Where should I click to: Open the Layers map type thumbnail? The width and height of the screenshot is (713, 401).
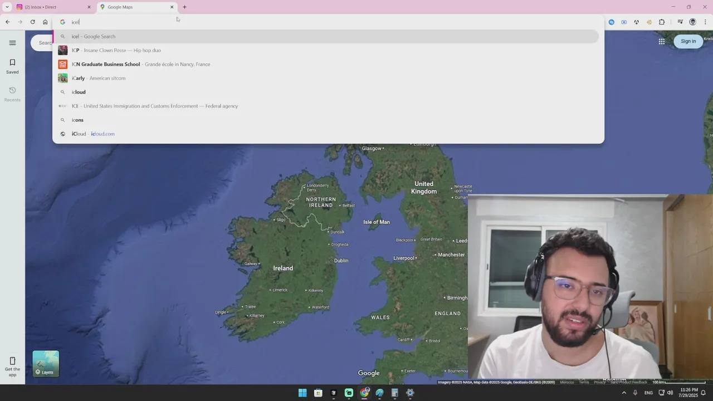(x=46, y=364)
